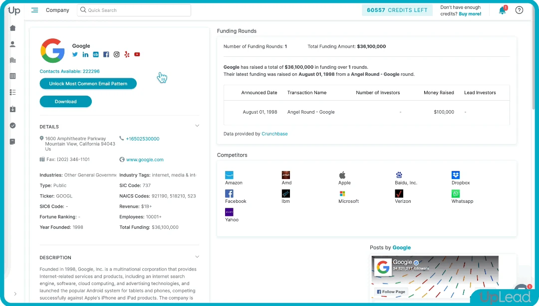Click the Money Raised column header
Viewport: 539px width, 306px height.
point(439,92)
